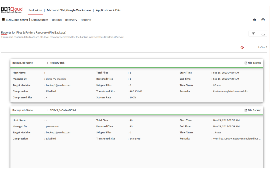
Task: Click the Disabled compression value in BDRv5_1-OnlineBCK-I card
Action: tap(51, 138)
